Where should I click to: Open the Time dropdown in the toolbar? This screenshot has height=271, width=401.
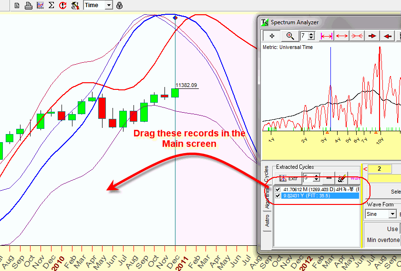point(108,5)
